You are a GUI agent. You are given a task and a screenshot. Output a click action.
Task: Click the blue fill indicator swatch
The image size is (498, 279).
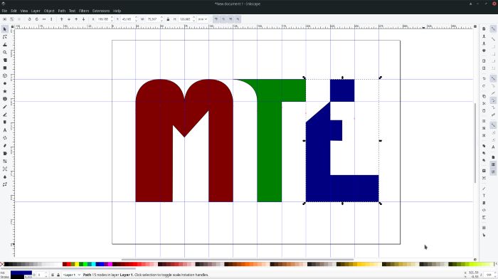21,273
